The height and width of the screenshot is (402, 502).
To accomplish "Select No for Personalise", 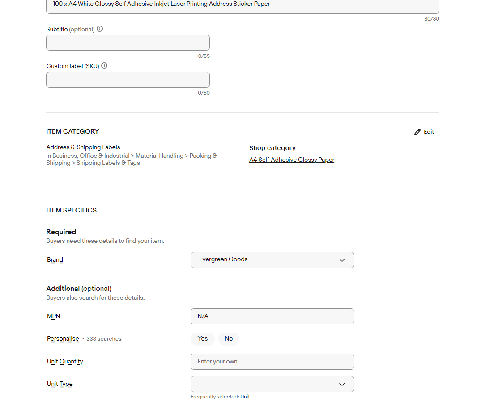I will (229, 339).
